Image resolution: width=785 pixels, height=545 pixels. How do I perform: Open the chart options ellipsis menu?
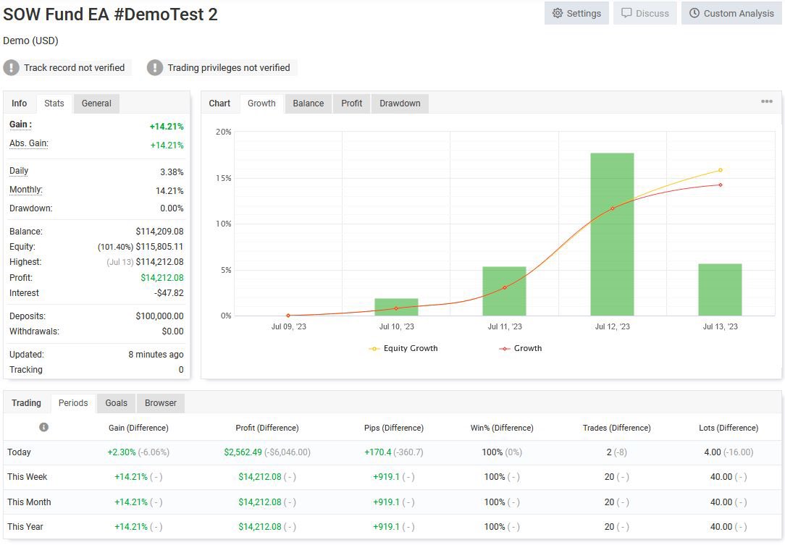pos(766,101)
